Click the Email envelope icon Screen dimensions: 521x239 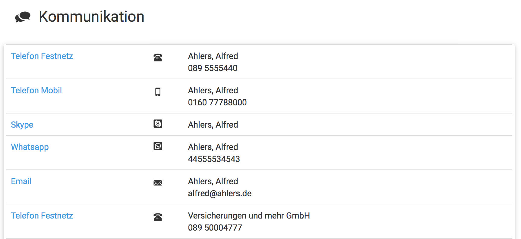coord(158,183)
